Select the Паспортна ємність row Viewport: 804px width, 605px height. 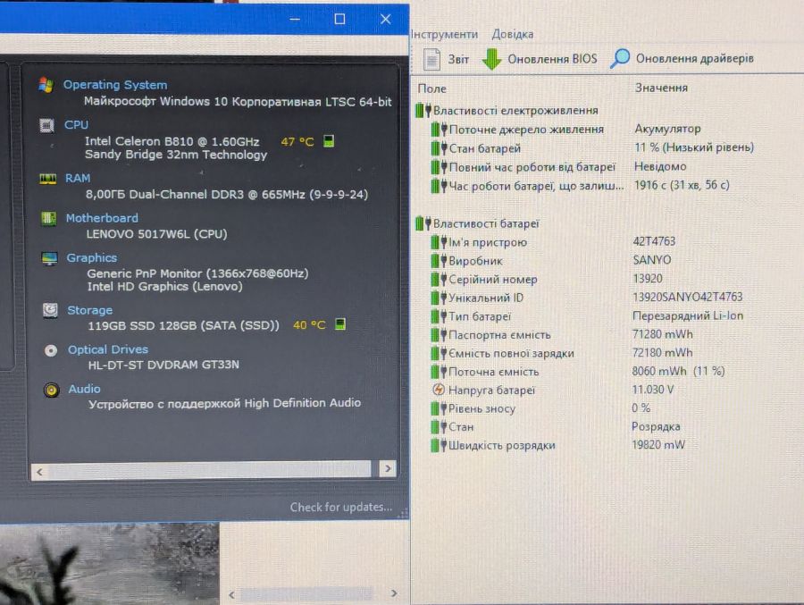[562, 334]
